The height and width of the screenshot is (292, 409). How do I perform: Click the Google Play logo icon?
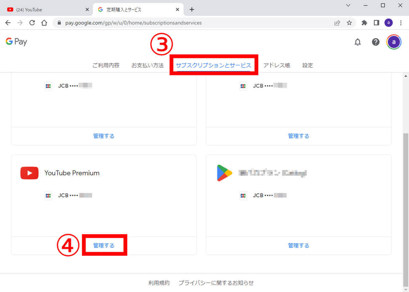tap(225, 173)
